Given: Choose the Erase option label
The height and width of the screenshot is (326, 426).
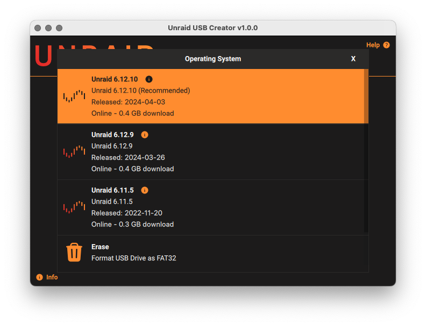Looking at the screenshot, I should [x=100, y=247].
